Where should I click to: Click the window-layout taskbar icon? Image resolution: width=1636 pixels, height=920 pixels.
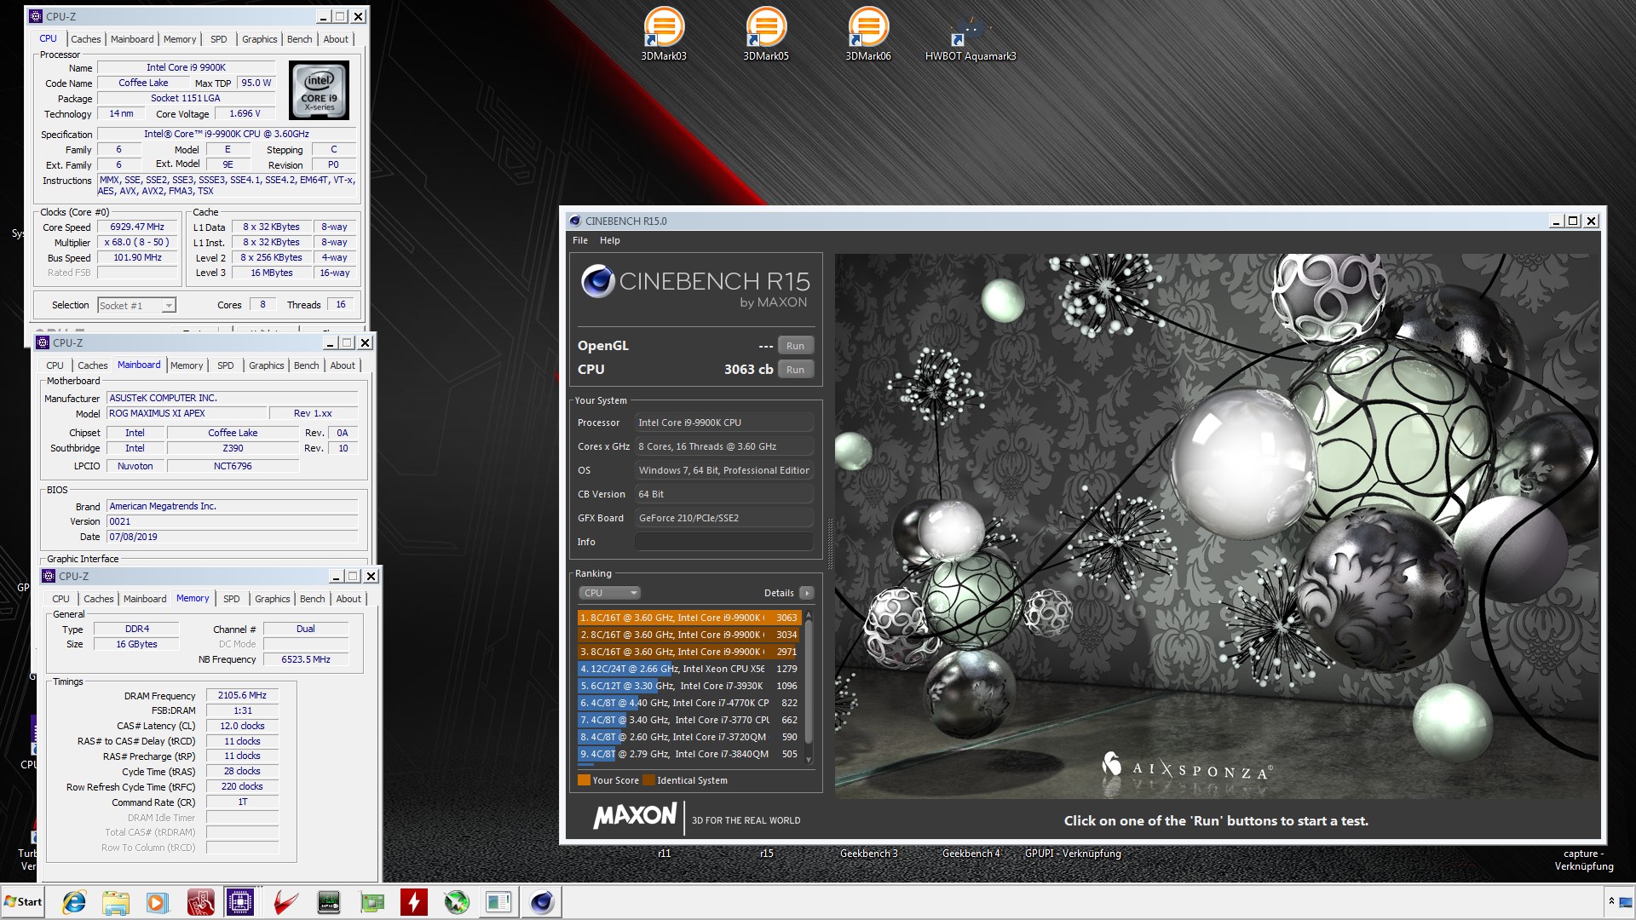tap(498, 902)
